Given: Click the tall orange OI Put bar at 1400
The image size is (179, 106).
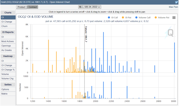Looking at the screenshot, I should click(x=49, y=56).
